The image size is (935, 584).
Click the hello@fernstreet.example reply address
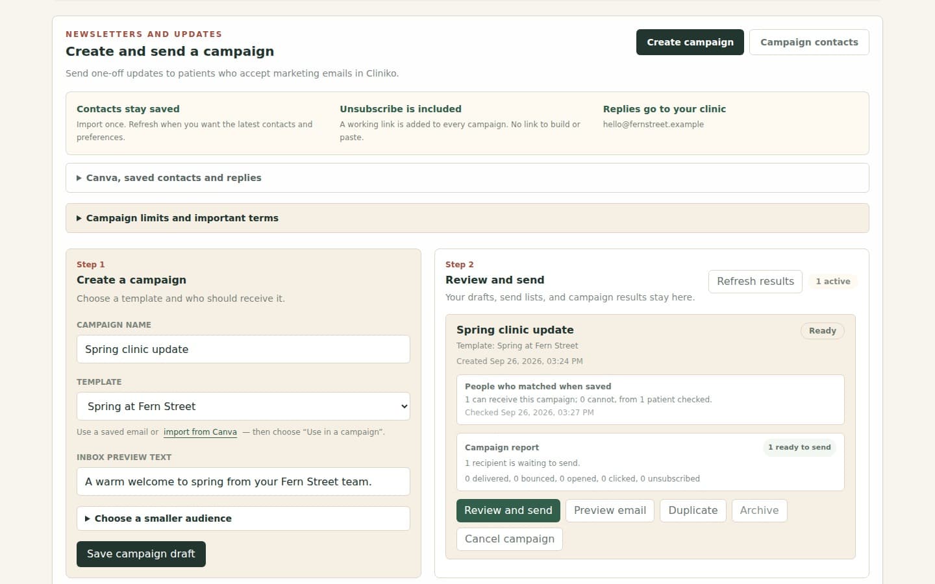[653, 125]
